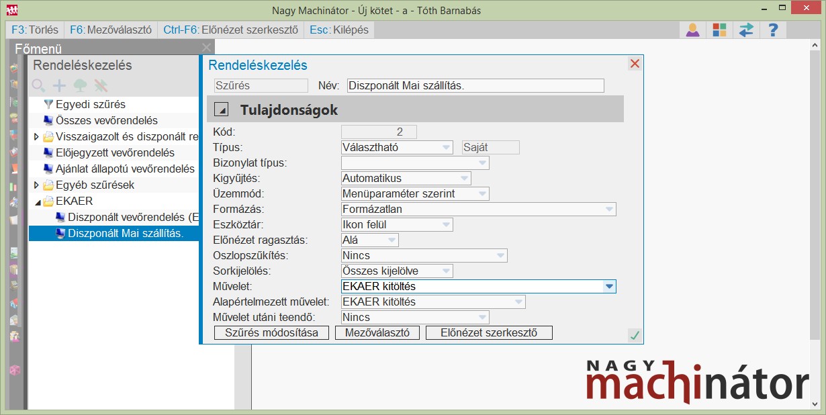This screenshot has width=826, height=415.
Task: Expand the Egyéb szűrések tree node
Action: (36, 185)
